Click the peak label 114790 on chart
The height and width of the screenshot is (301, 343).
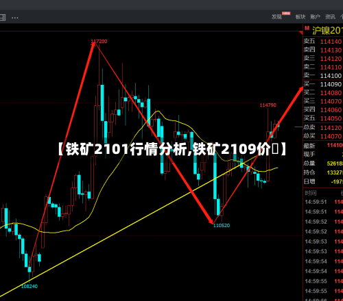click(268, 105)
